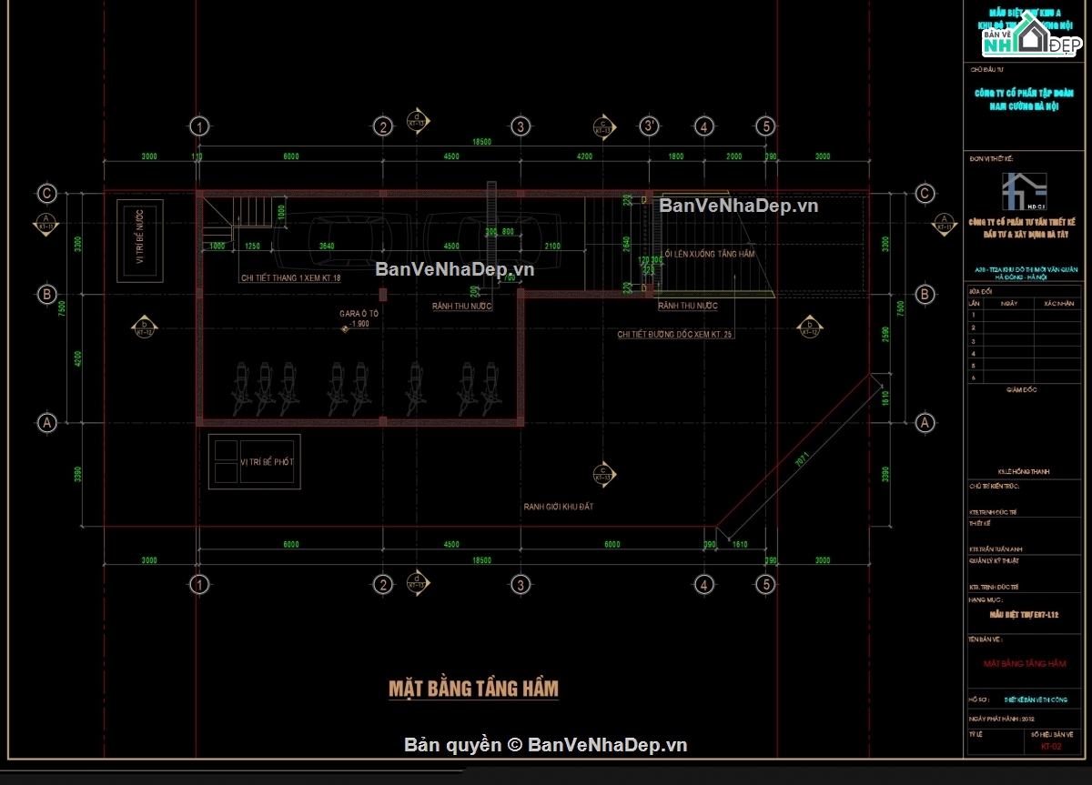1092x785 pixels.
Task: Select the 3640 car-space dimension
Action: 325,246
